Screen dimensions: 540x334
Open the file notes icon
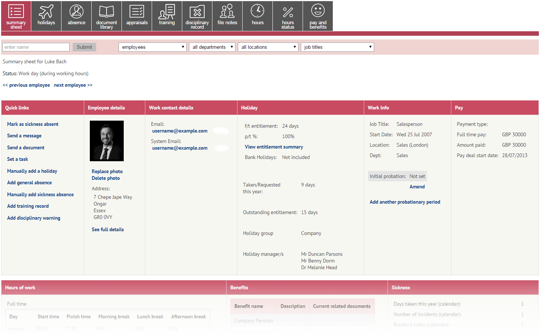[227, 16]
